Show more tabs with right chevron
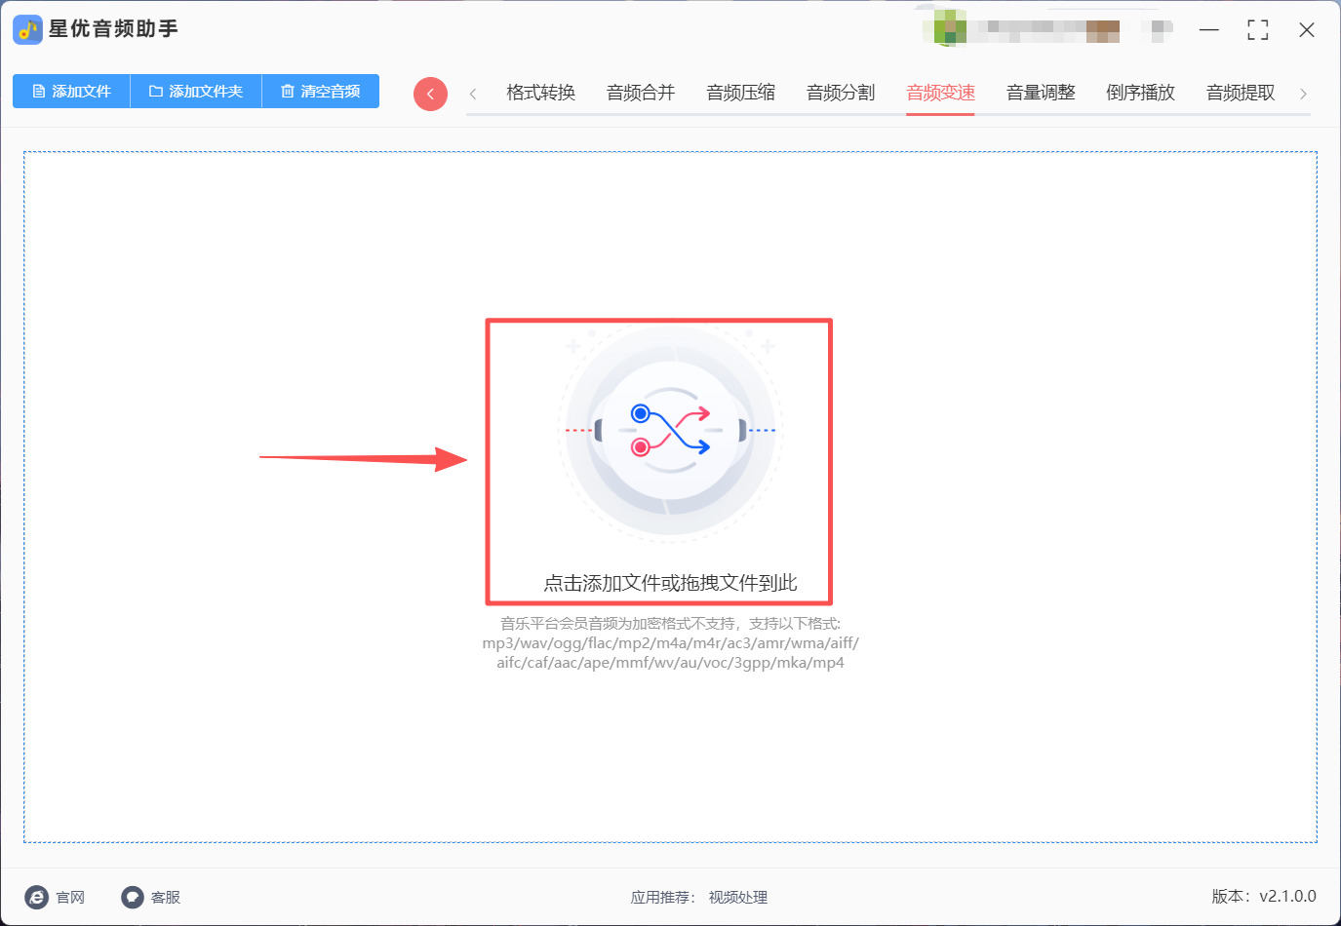1341x926 pixels. 1303,94
